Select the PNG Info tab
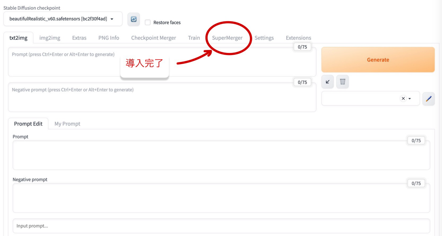This screenshot has width=442, height=236. 108,38
